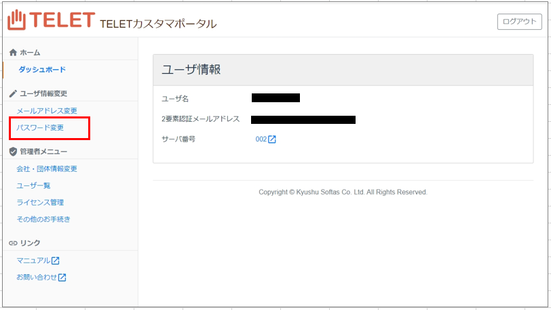Image resolution: width=551 pixels, height=310 pixels.
Task: Click the TELET hand logo icon
Action: [x=16, y=20]
